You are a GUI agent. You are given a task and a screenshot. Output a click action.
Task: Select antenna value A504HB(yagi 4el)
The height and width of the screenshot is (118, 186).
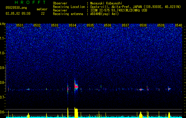click(104, 14)
